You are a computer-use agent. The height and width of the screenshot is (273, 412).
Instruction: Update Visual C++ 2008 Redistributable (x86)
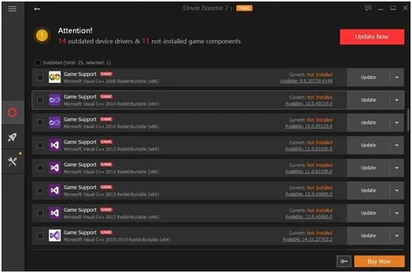368,77
